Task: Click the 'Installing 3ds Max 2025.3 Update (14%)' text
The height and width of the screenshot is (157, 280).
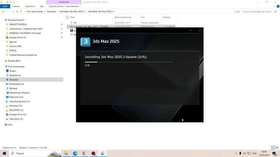Action: pyautogui.click(x=115, y=57)
